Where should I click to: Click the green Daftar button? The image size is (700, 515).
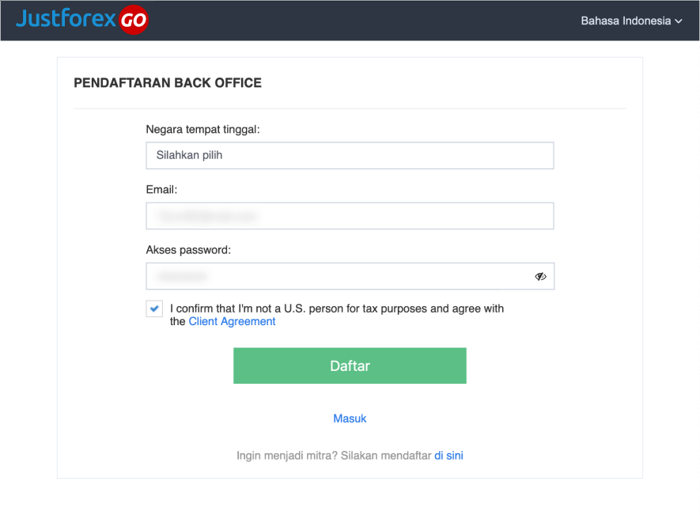[x=350, y=365]
